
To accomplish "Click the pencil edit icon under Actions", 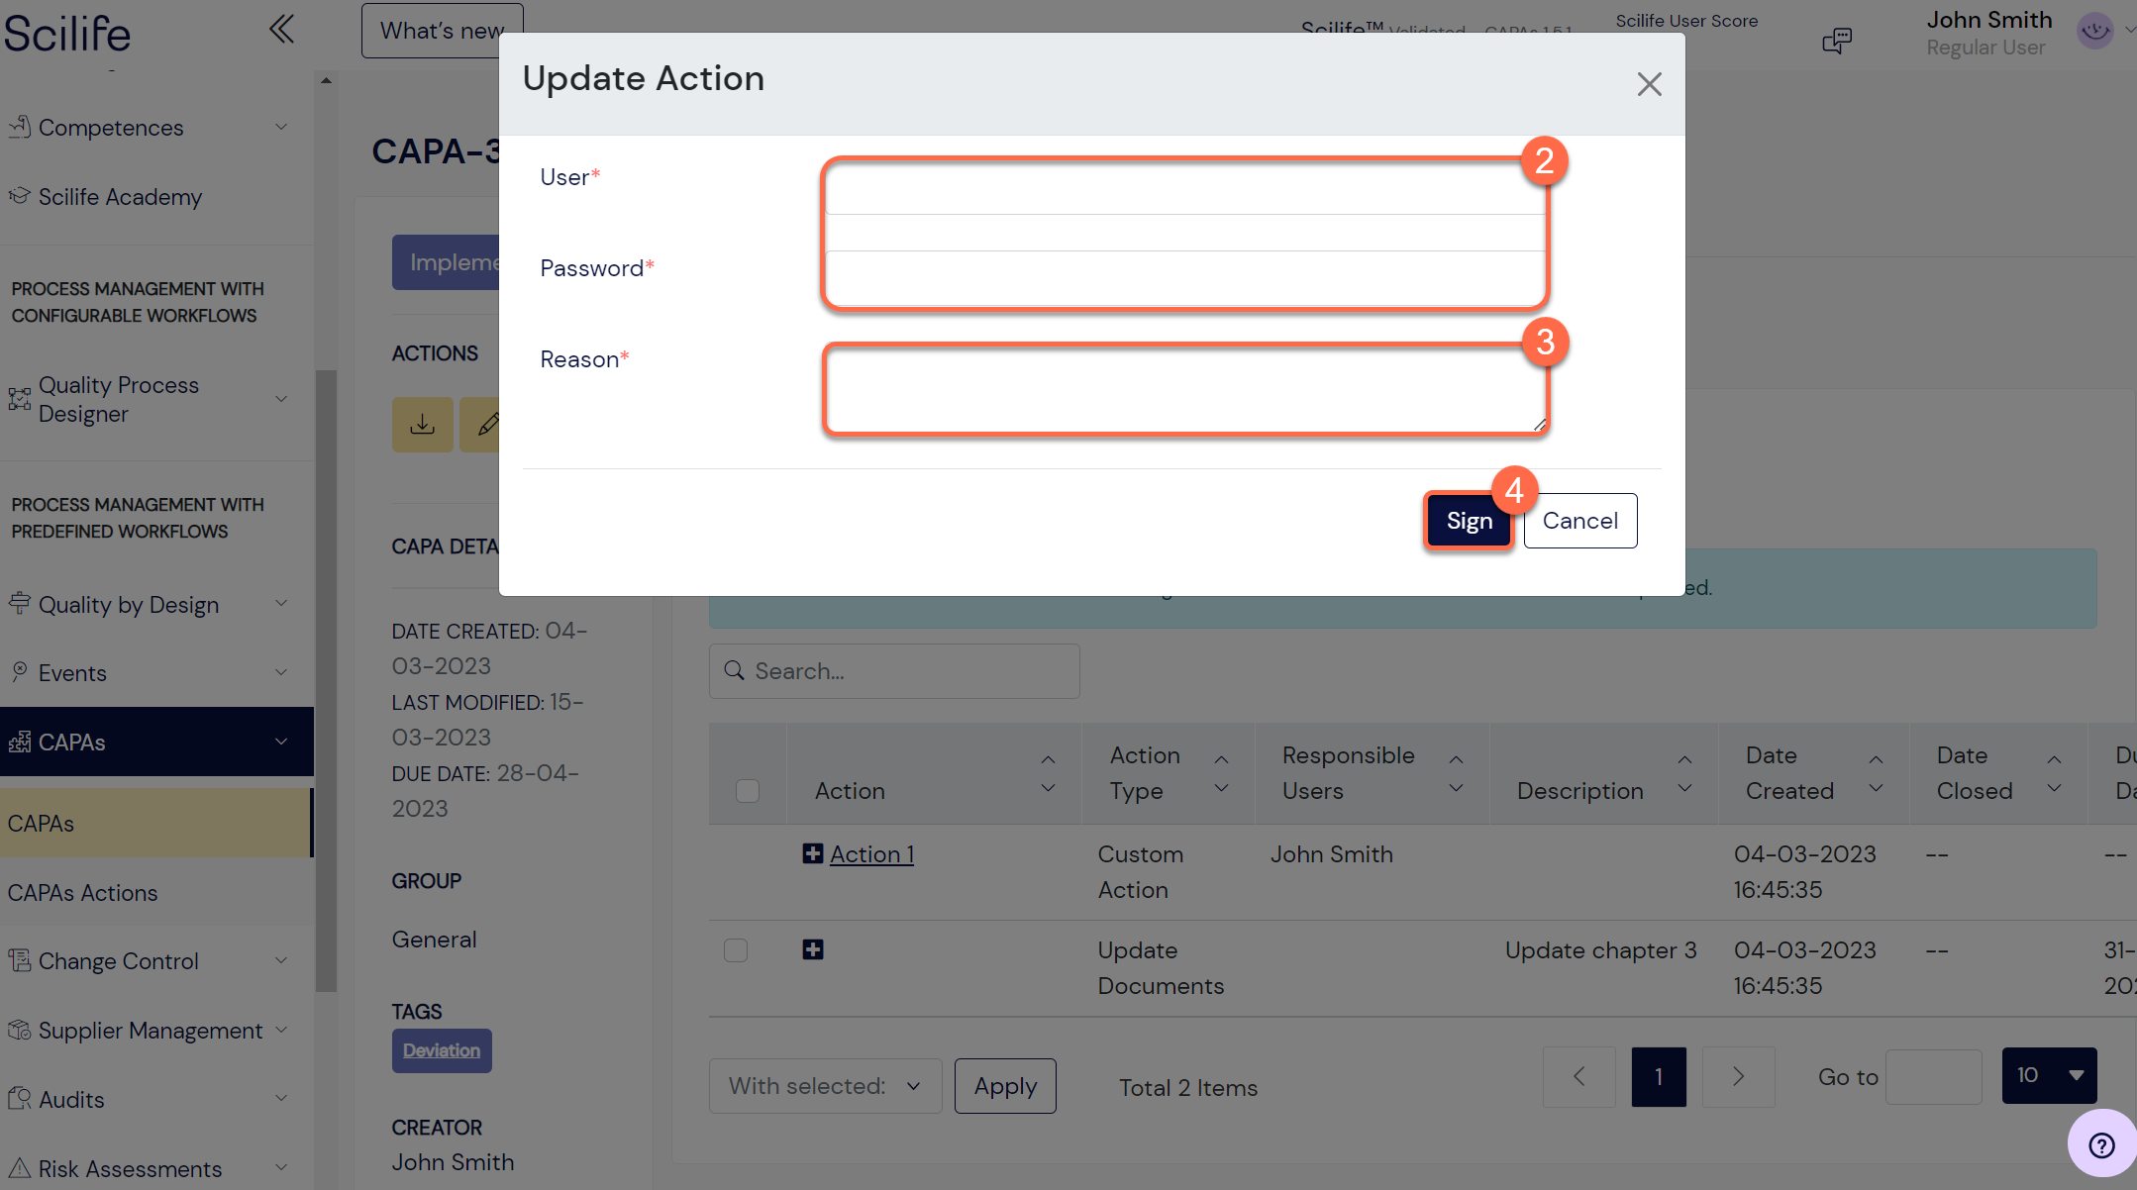I will (x=482, y=425).
